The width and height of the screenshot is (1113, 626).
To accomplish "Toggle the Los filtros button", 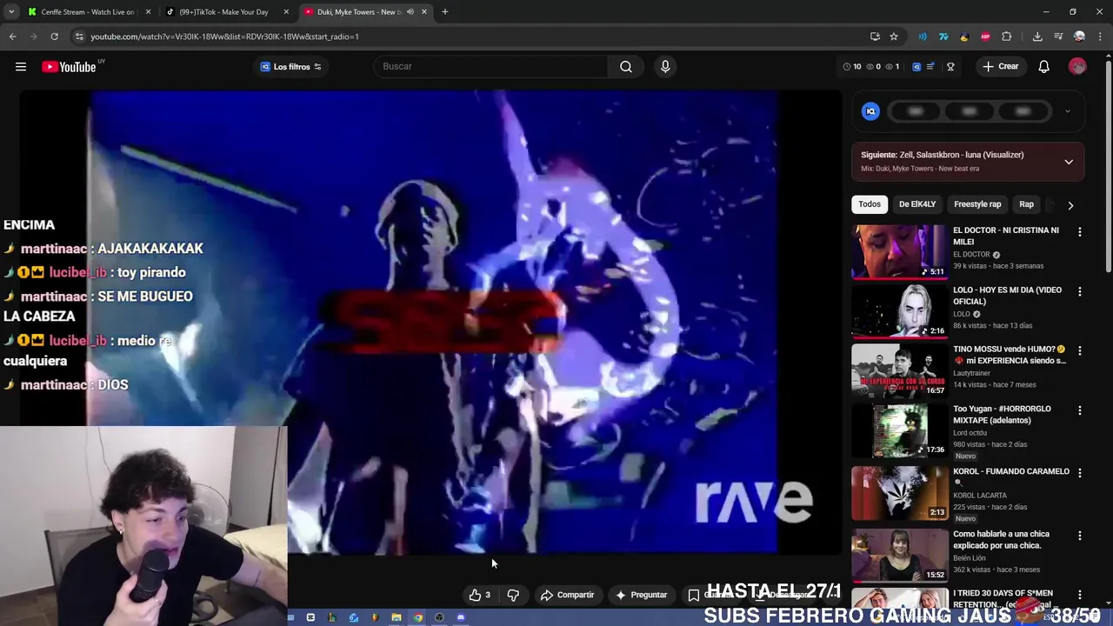I will coord(291,67).
